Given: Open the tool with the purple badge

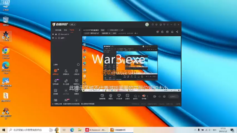Looking at the screenshot, I should pos(55,82).
